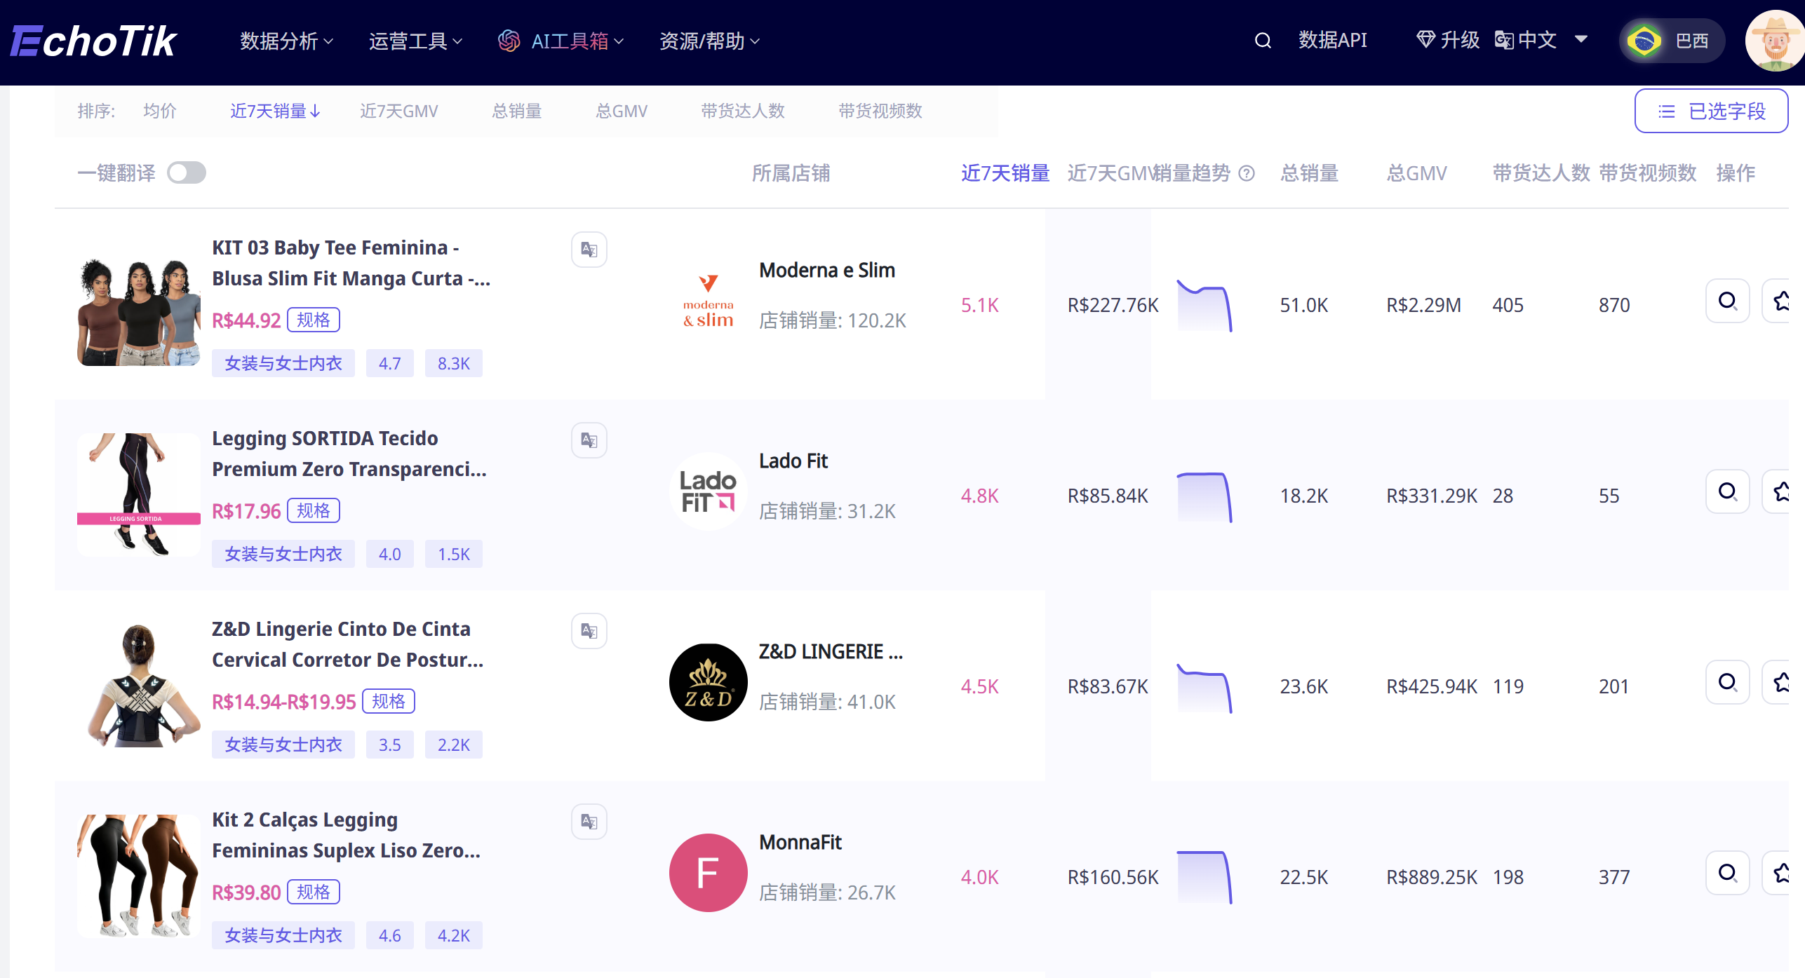Open magnifier icon on MonnaFit product row

coord(1727,873)
